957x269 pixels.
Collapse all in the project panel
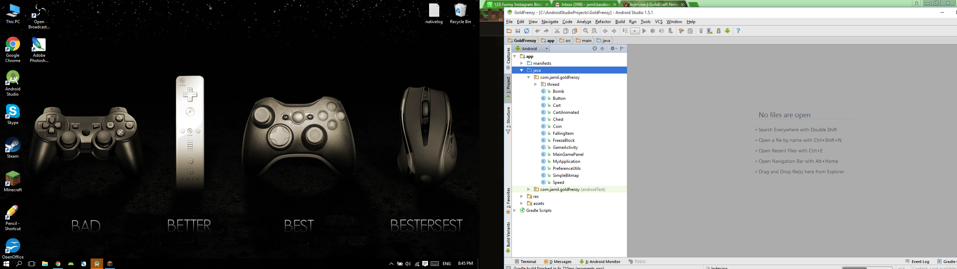point(602,49)
